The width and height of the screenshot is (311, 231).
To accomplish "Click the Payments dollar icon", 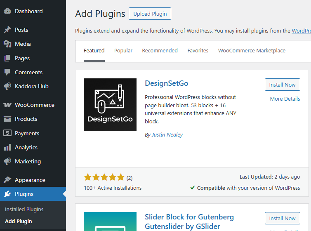I will pos(7,133).
